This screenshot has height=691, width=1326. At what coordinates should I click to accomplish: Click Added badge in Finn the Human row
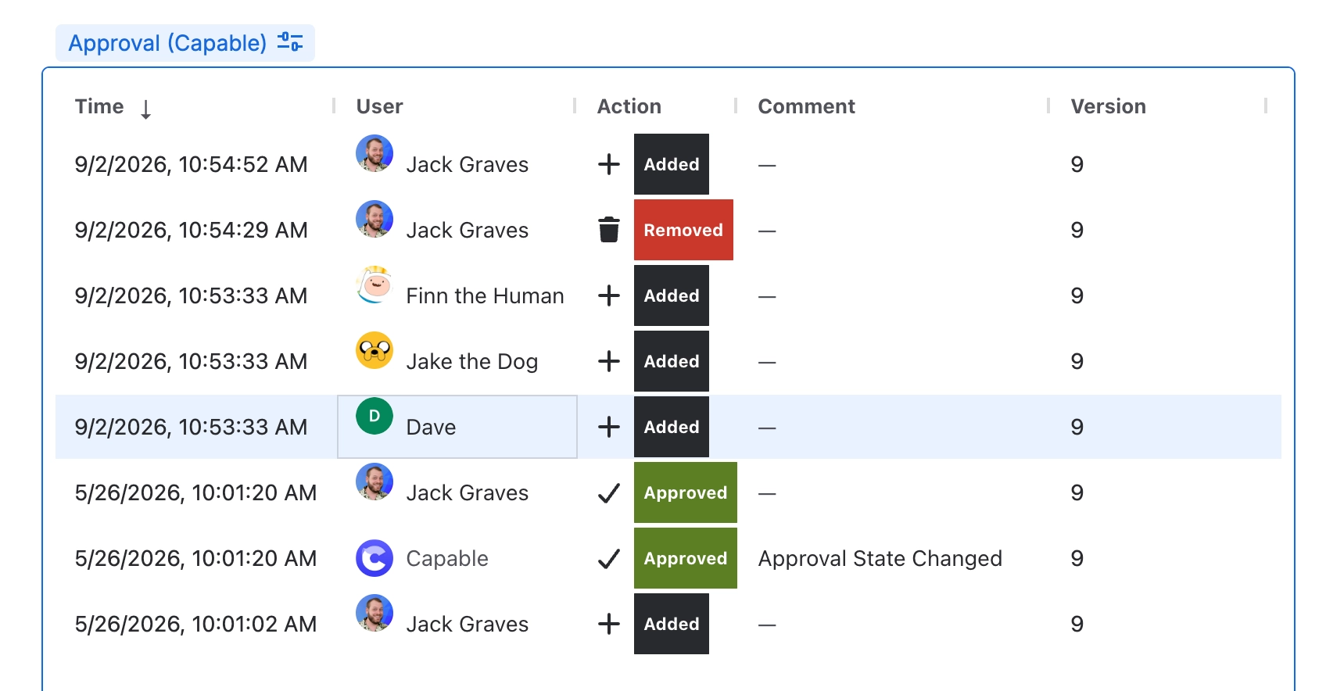click(x=672, y=295)
